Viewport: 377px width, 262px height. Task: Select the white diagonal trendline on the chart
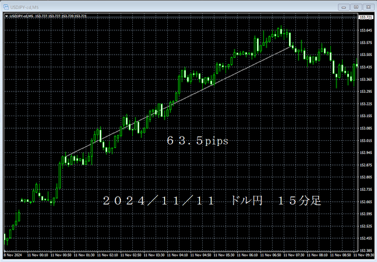(x=179, y=101)
